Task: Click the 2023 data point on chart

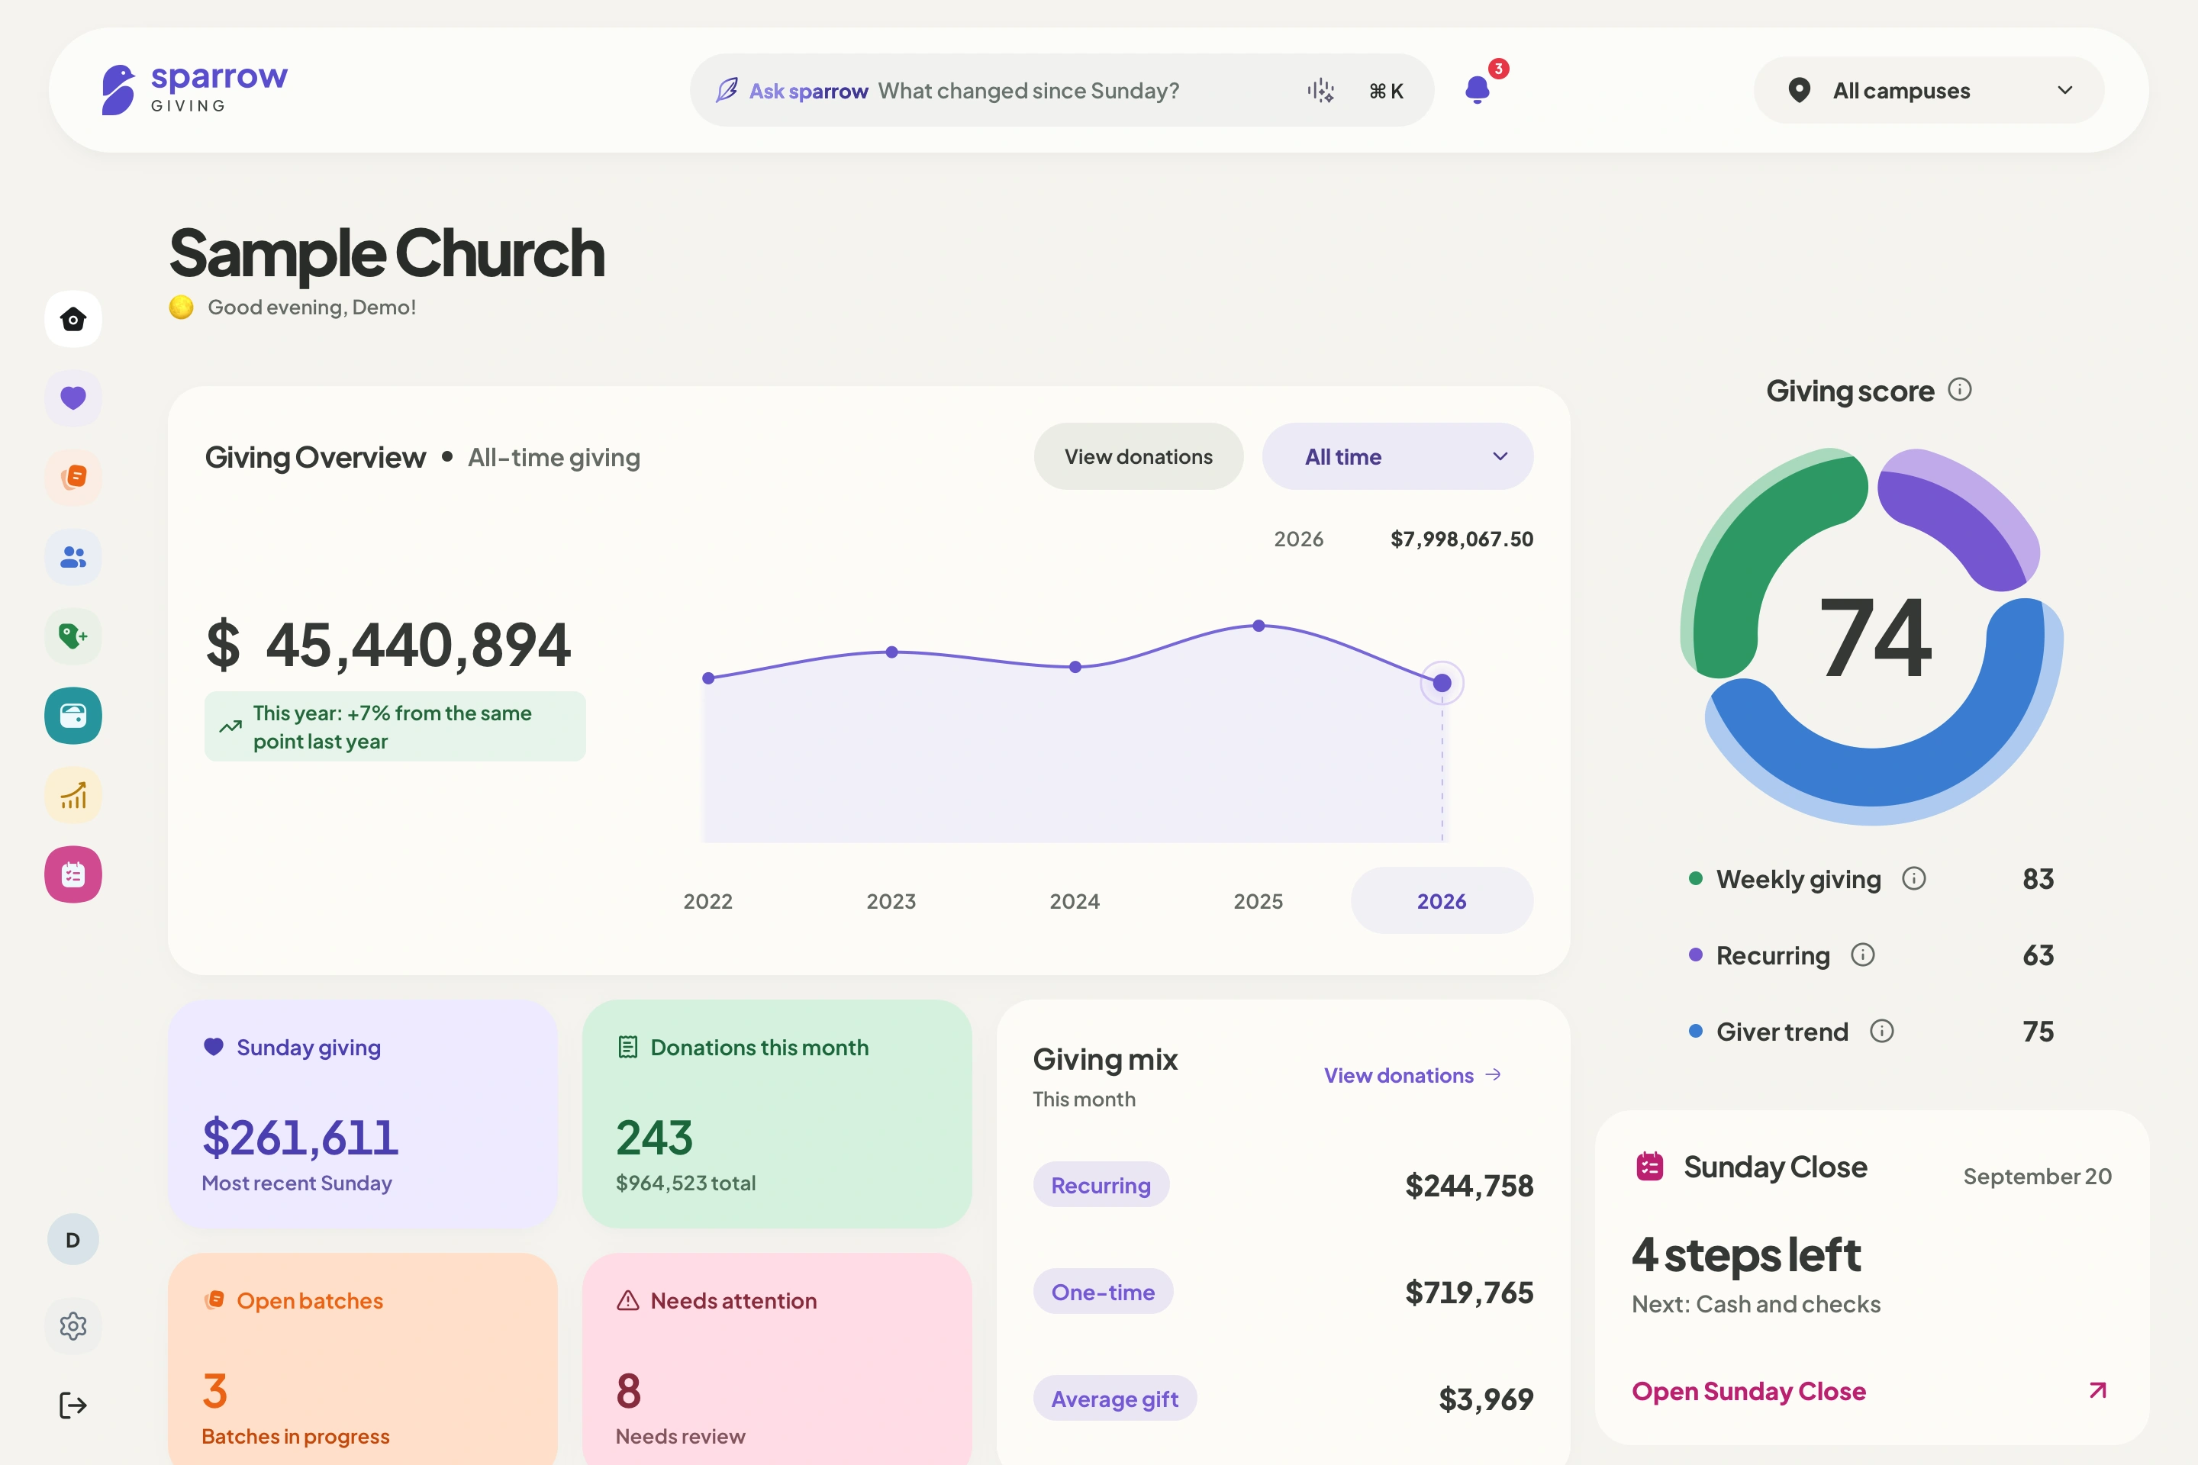Action: point(891,652)
